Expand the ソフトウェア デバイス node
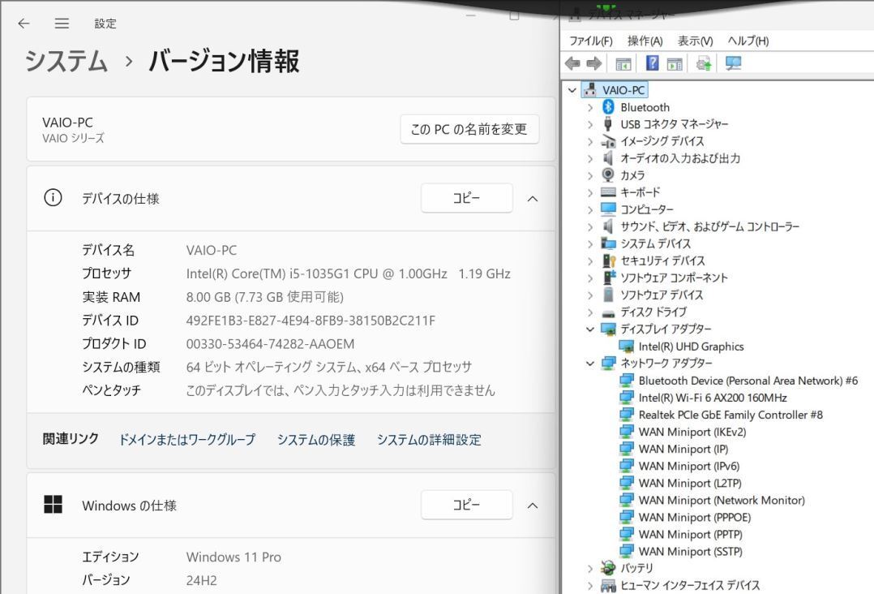Image resolution: width=874 pixels, height=594 pixels. [590, 295]
